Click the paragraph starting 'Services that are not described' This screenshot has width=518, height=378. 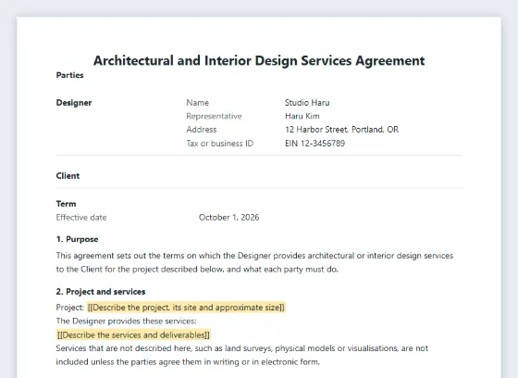pos(242,355)
